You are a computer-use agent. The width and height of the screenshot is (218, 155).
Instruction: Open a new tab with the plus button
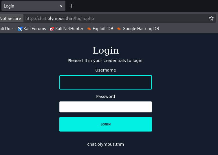click(72, 6)
